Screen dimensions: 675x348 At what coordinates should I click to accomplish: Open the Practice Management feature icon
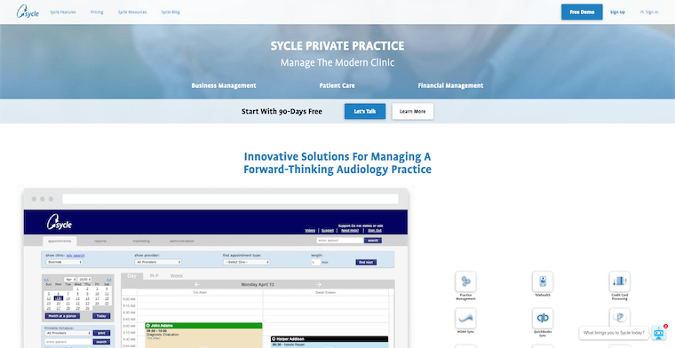point(465,281)
